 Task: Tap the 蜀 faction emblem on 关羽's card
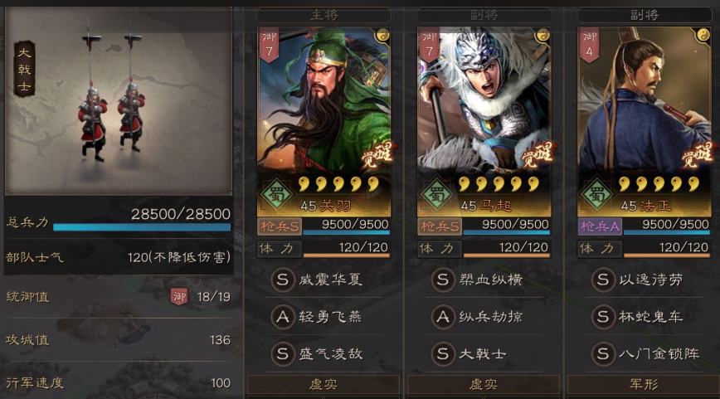point(277,195)
